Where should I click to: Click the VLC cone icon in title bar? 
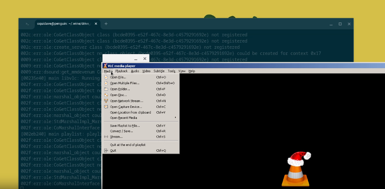click(x=106, y=66)
